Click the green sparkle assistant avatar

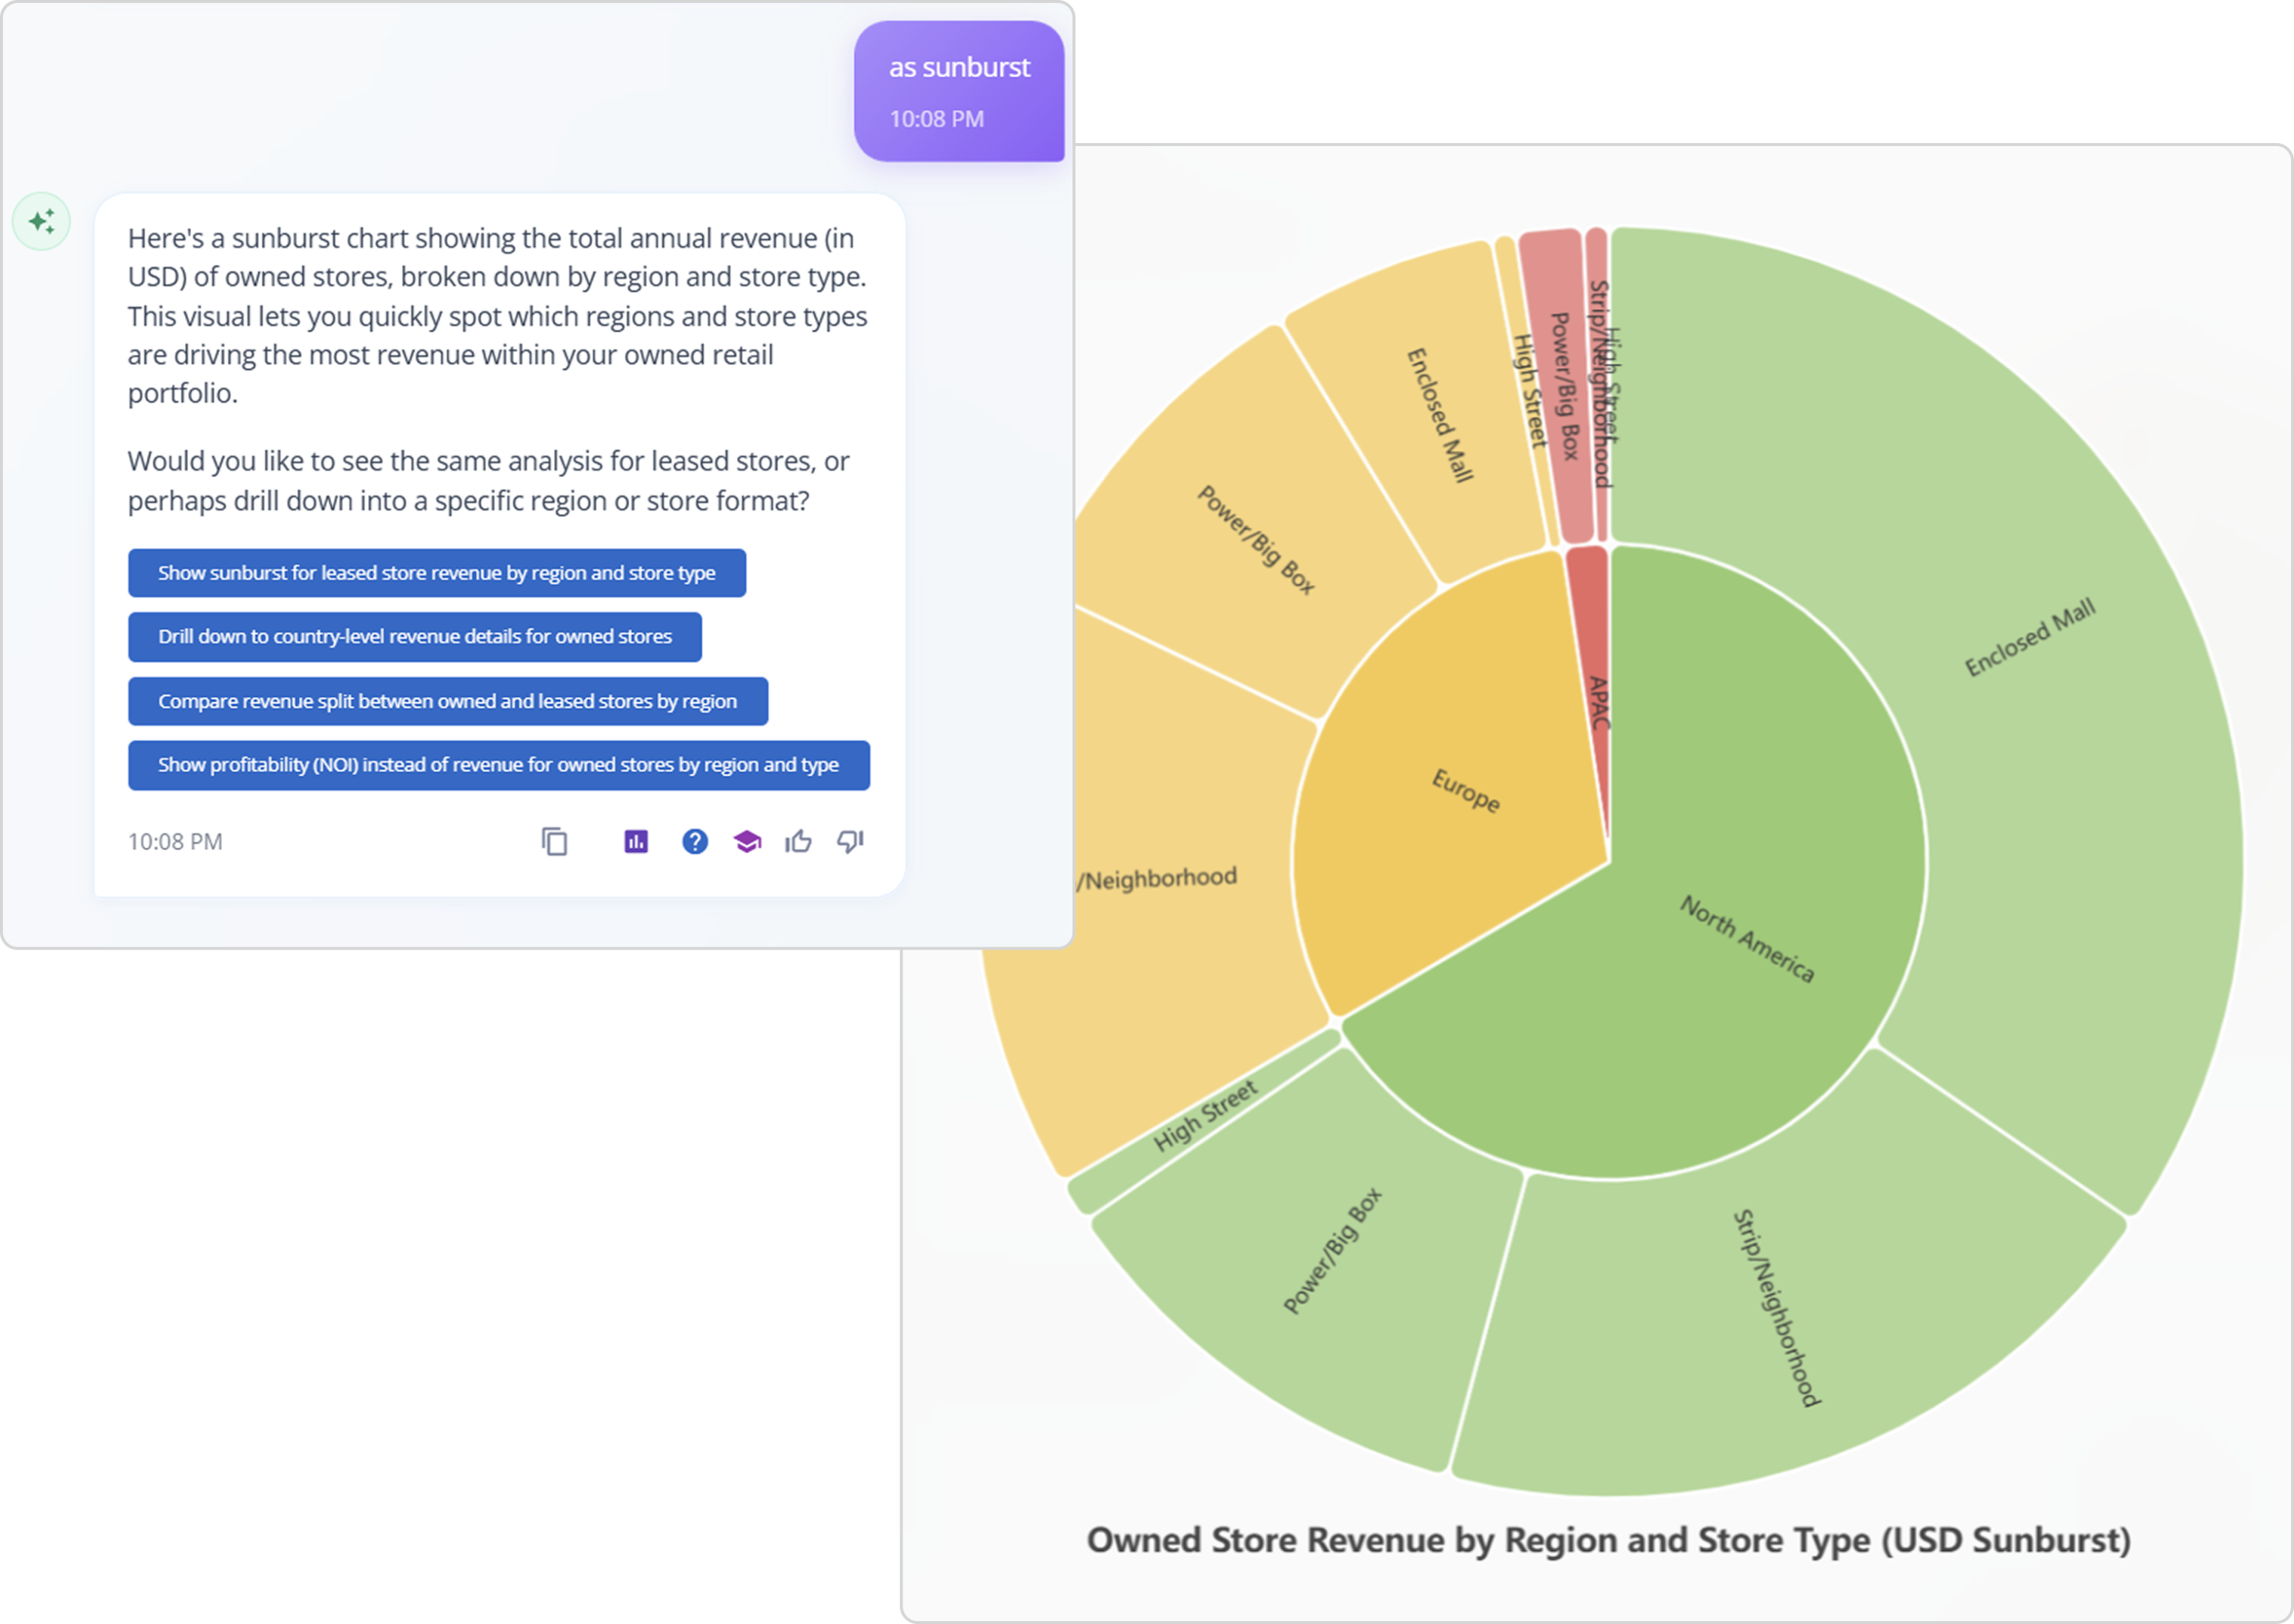(42, 221)
